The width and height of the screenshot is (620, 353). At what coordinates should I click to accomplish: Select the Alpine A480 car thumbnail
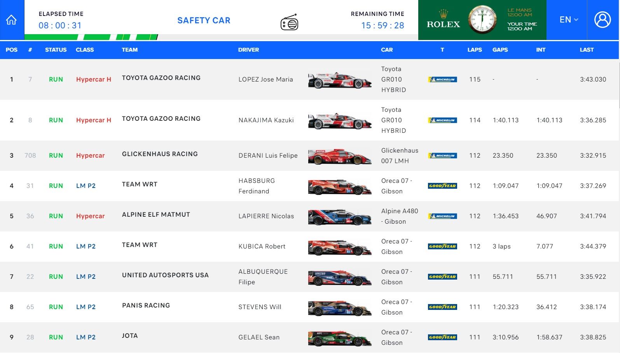tap(340, 217)
